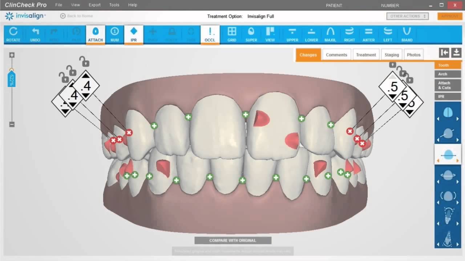
Task: Click red X marker near upper left canine
Action: 129,133
